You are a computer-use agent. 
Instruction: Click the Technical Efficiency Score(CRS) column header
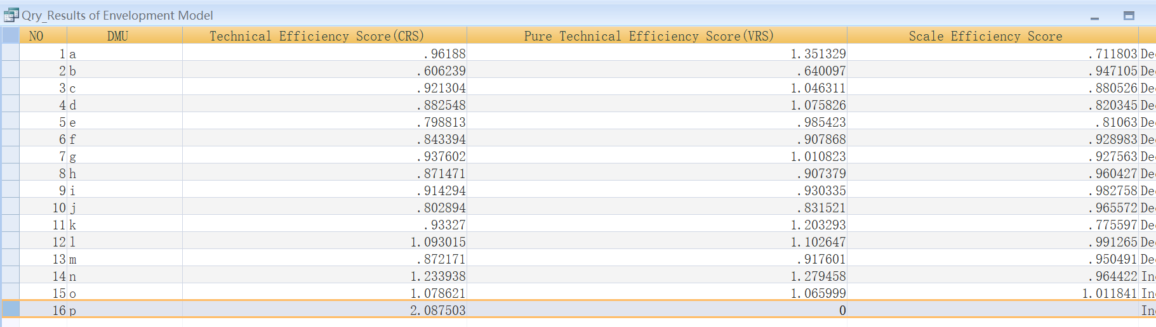(317, 36)
